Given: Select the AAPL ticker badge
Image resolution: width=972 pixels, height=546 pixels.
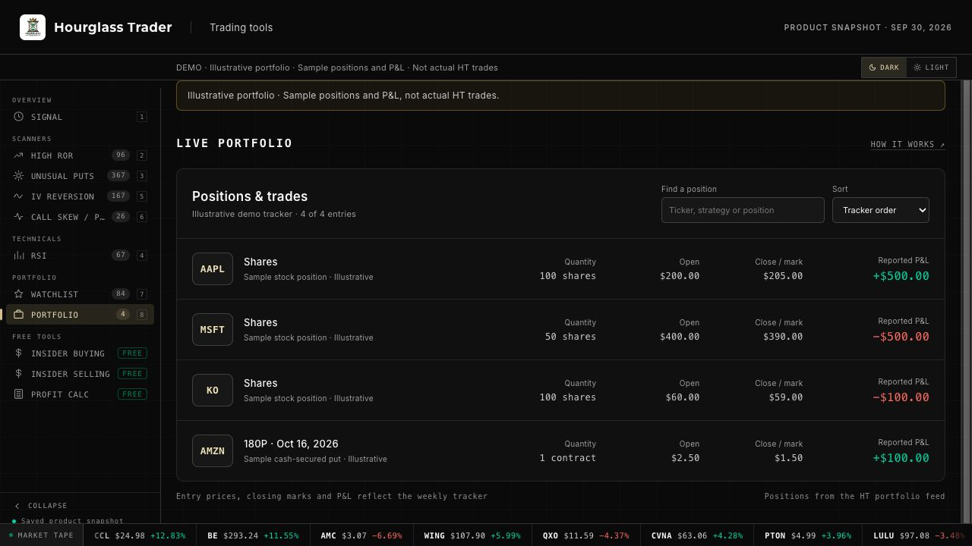Looking at the screenshot, I should pos(213,269).
